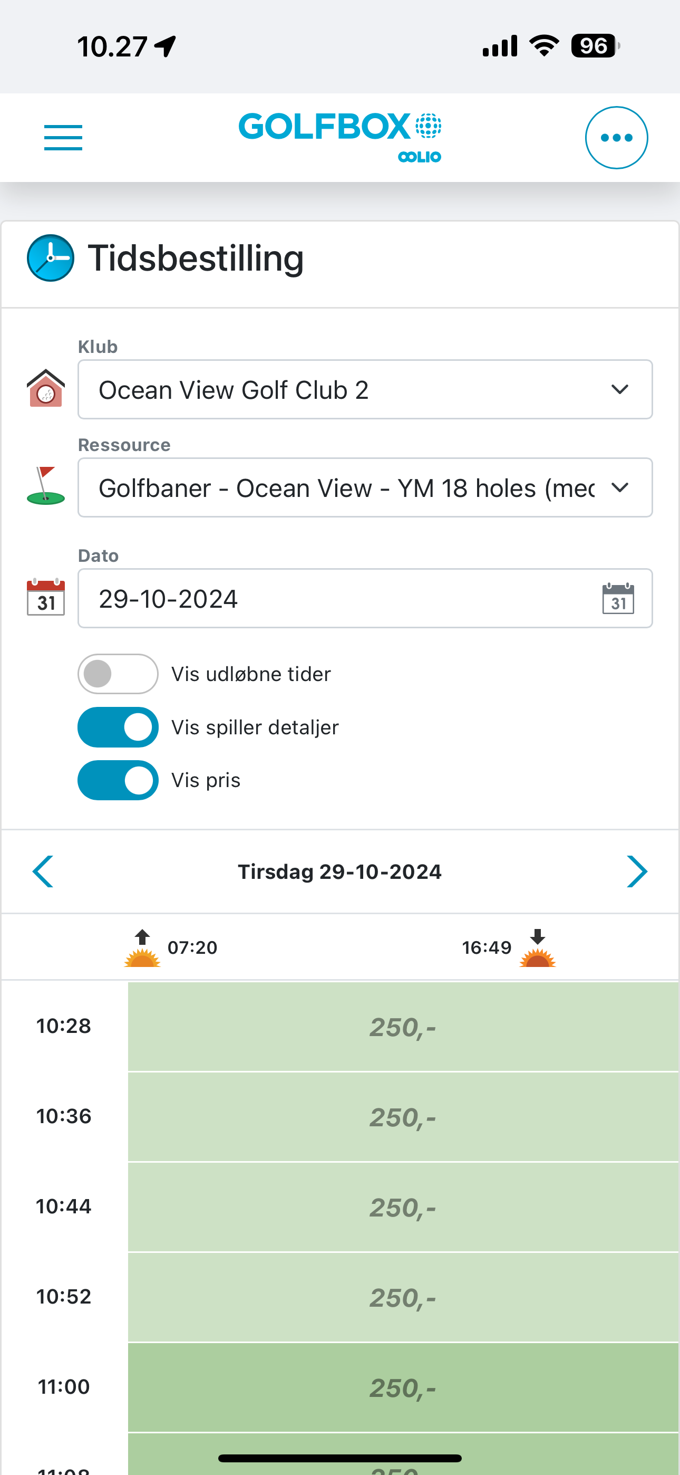Screen dimensions: 680x1475
Task: Select the 10:44 tee time for 250,-
Action: (x=403, y=1208)
